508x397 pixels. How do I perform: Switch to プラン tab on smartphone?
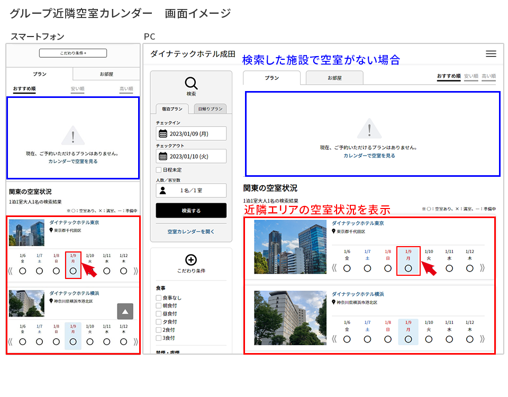[40, 74]
